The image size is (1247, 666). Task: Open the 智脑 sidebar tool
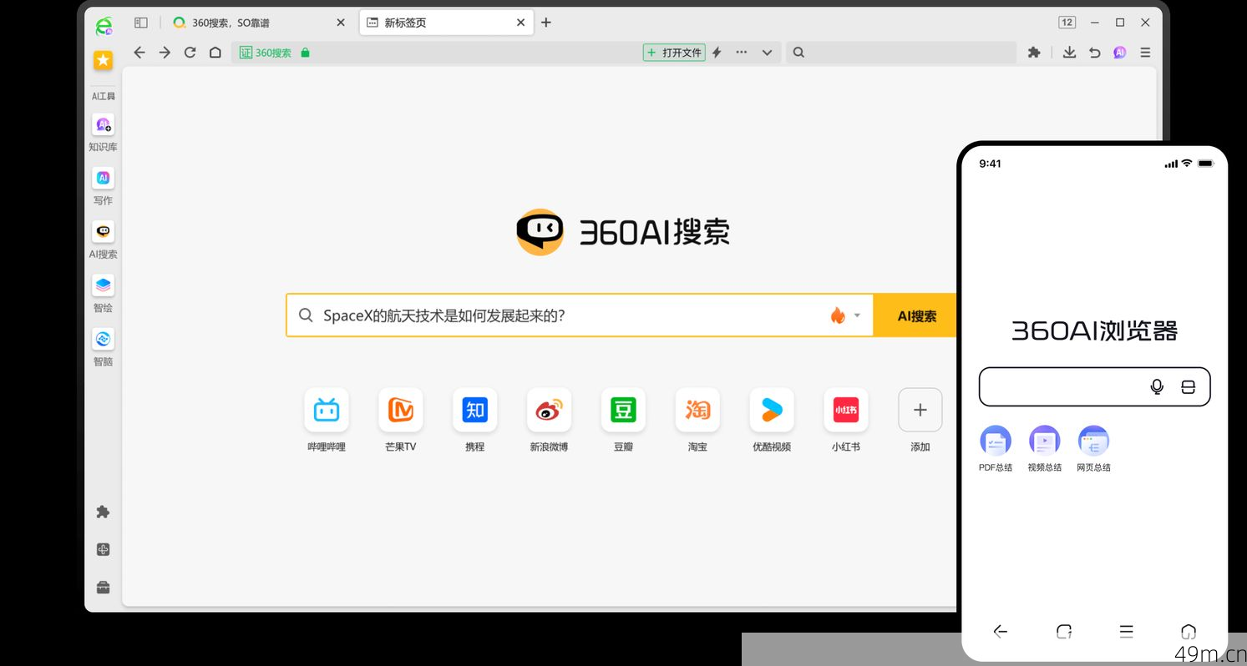103,339
